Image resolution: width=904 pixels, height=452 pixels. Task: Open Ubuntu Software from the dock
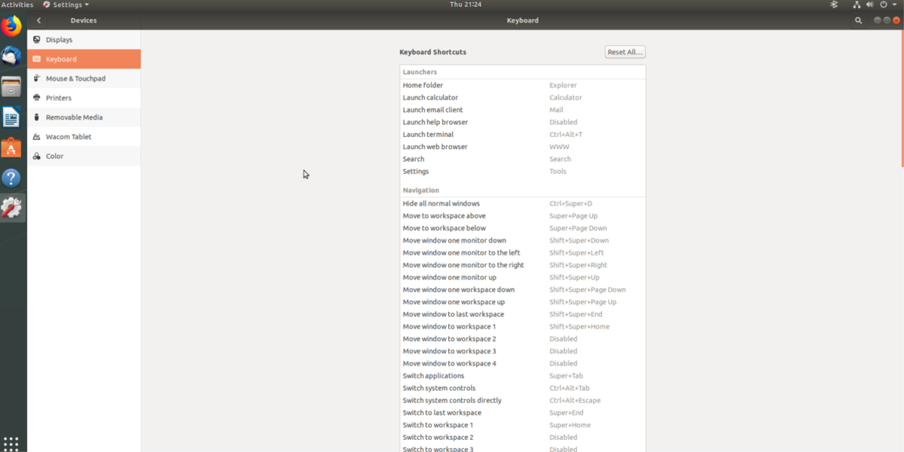pyautogui.click(x=11, y=148)
